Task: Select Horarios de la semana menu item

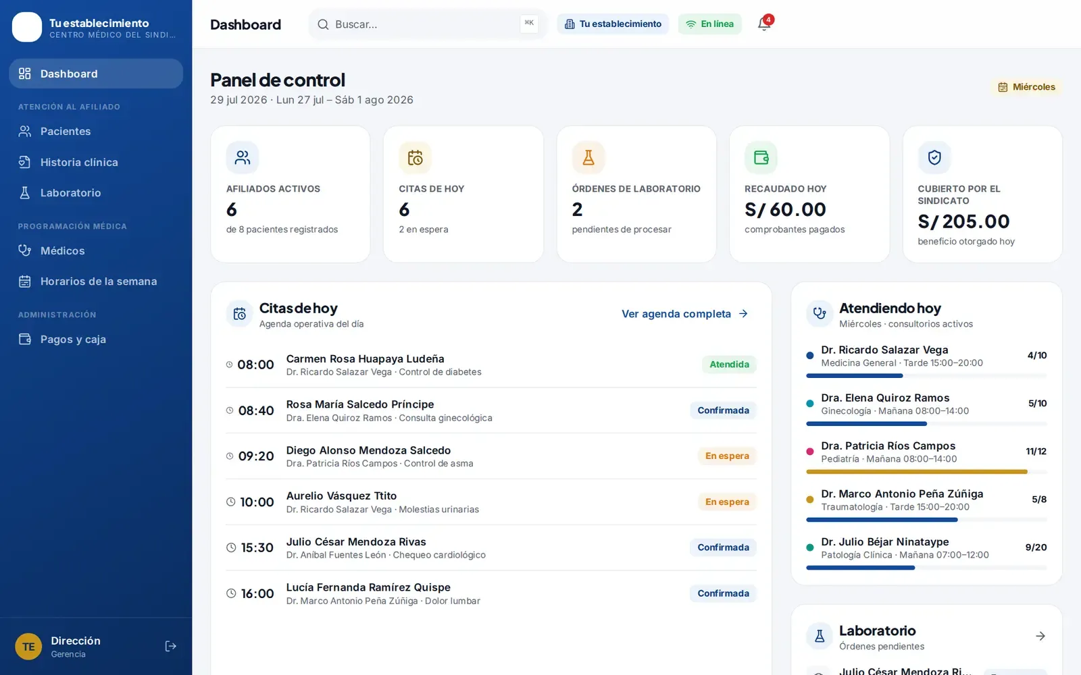Action: pyautogui.click(x=96, y=281)
